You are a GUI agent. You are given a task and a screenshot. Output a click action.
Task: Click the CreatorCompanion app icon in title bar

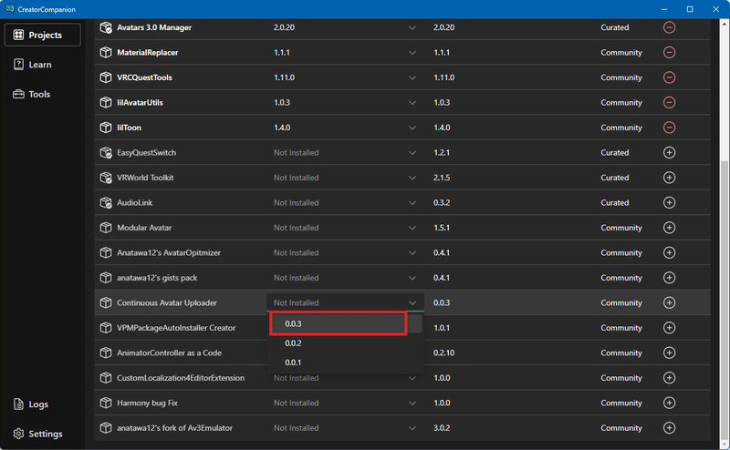[x=10, y=9]
